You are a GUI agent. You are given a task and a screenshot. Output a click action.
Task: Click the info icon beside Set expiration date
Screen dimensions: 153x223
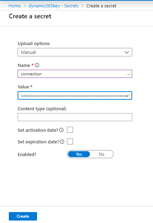62,142
